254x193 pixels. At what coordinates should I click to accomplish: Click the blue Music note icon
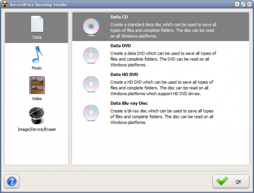[37, 55]
